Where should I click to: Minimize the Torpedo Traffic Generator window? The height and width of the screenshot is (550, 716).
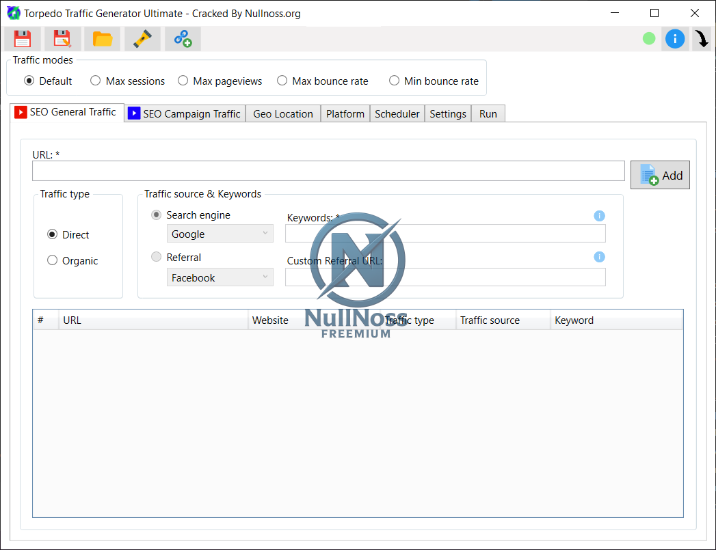(615, 13)
